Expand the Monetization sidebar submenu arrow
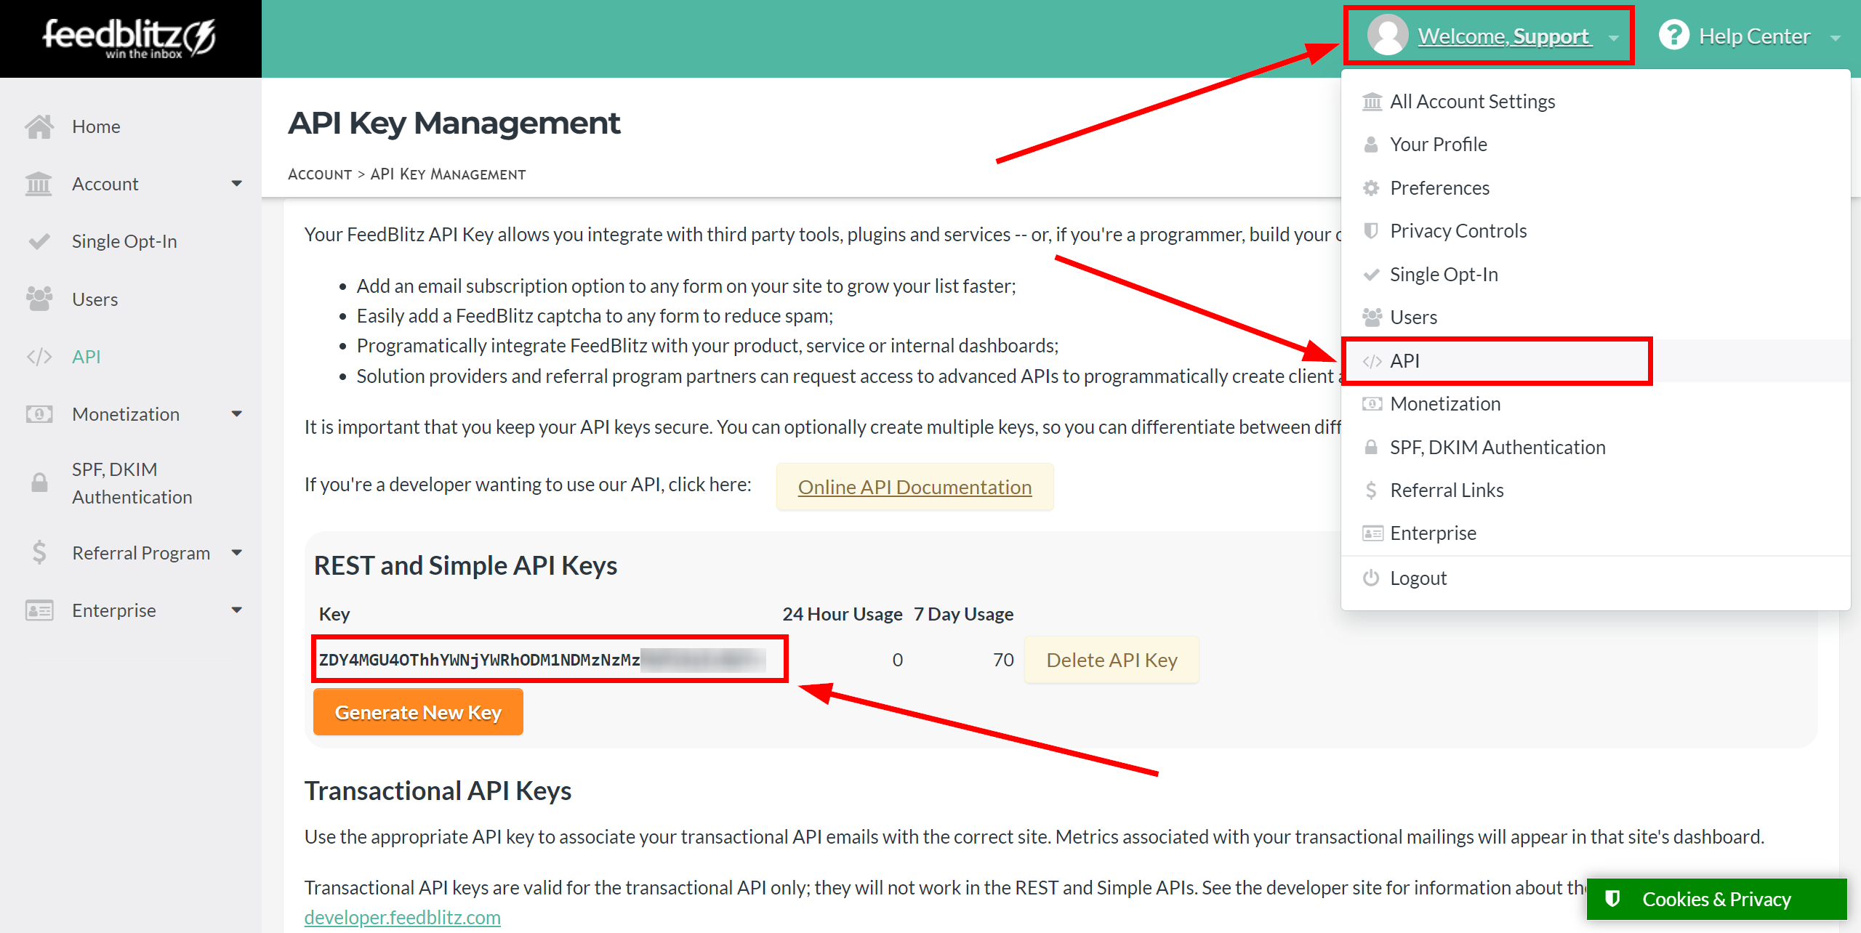 236,414
